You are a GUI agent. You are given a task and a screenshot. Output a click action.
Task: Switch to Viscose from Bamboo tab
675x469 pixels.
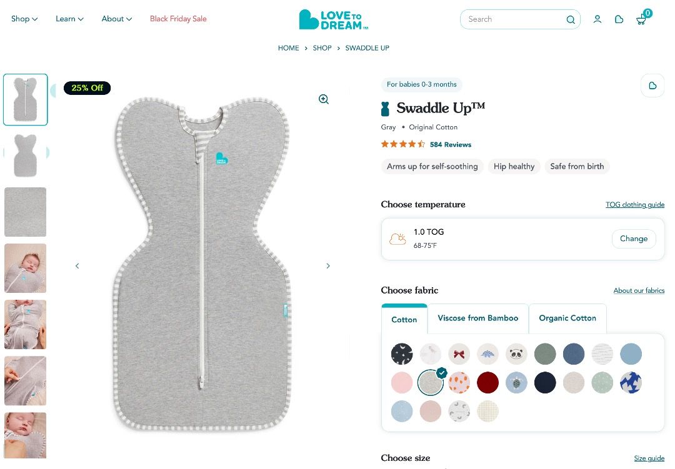click(x=478, y=318)
